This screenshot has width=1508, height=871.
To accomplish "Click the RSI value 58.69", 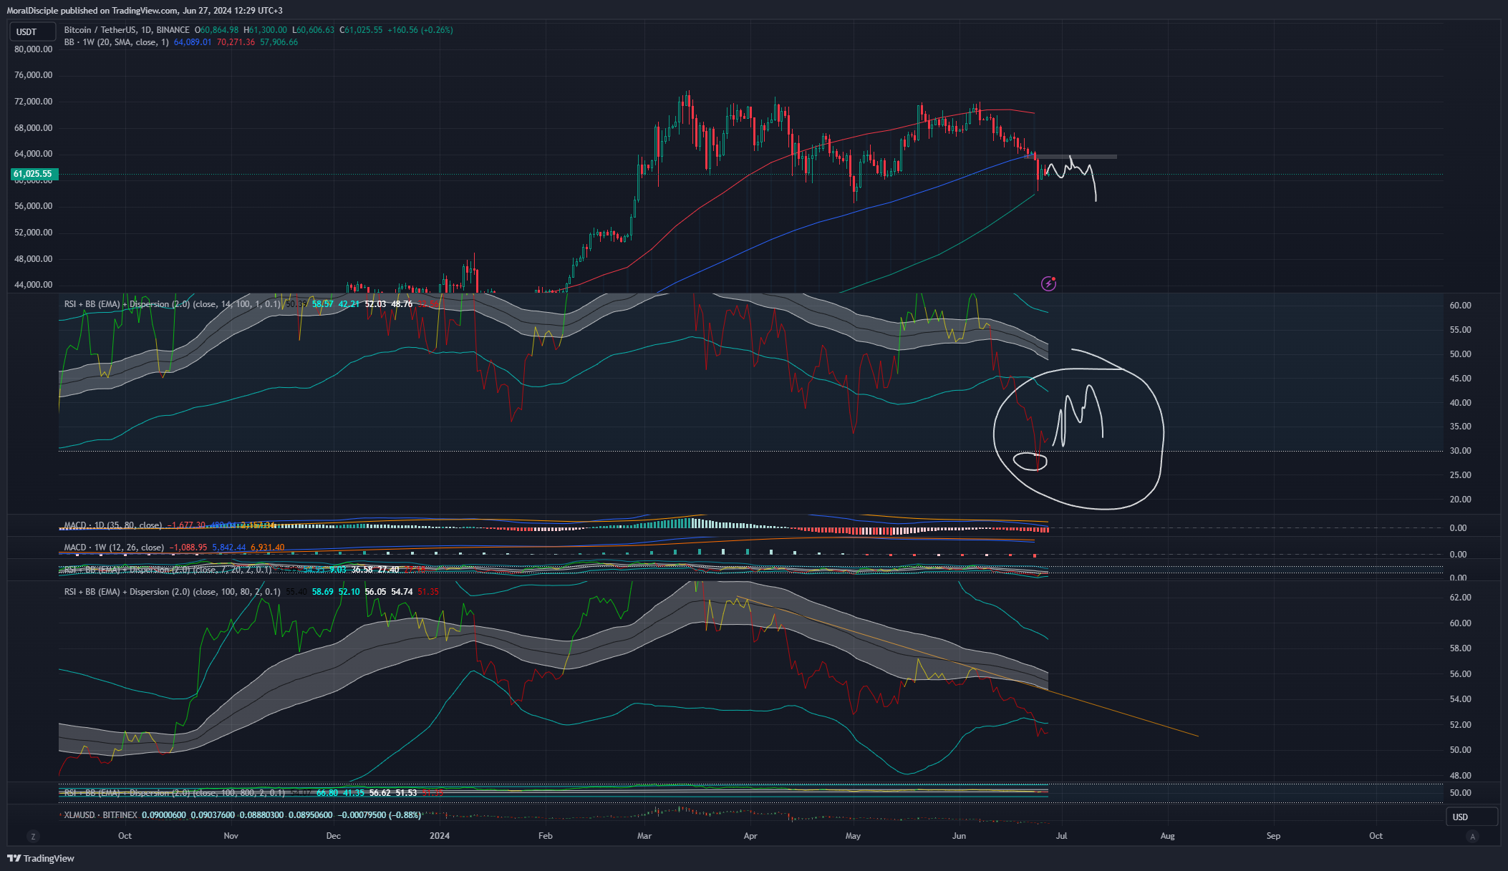I will coord(323,592).
